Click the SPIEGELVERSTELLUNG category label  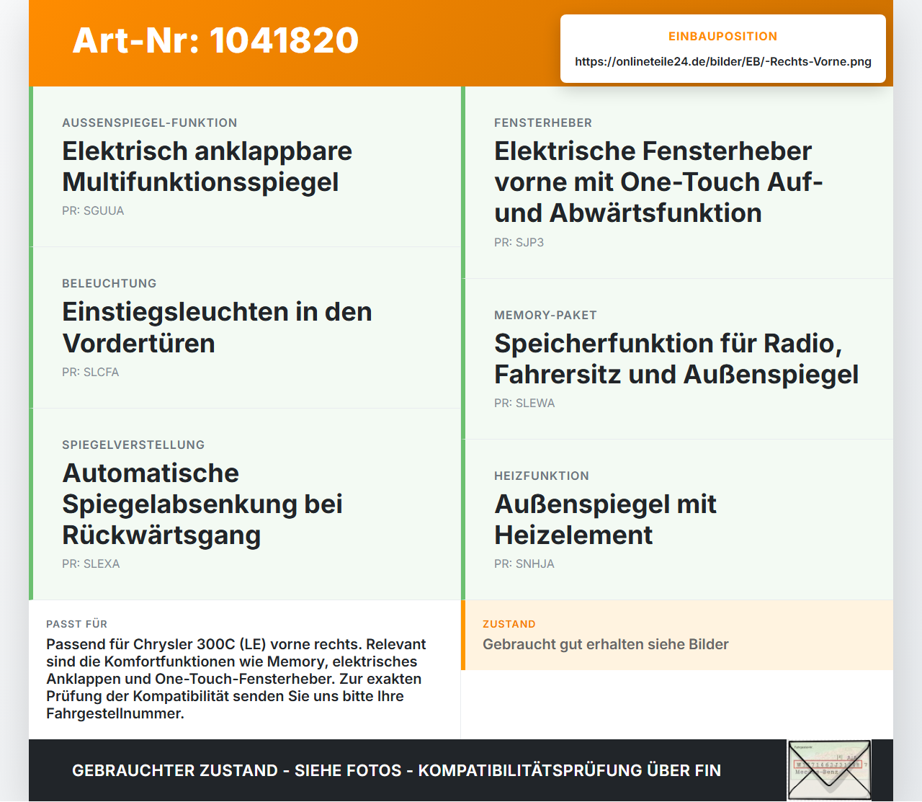[x=133, y=445]
